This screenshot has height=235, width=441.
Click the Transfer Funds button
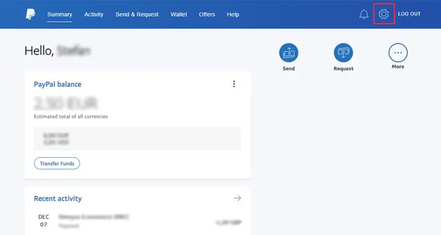click(57, 164)
